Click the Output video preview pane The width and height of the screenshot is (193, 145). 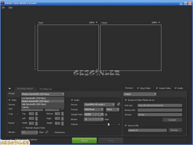pos(131,48)
